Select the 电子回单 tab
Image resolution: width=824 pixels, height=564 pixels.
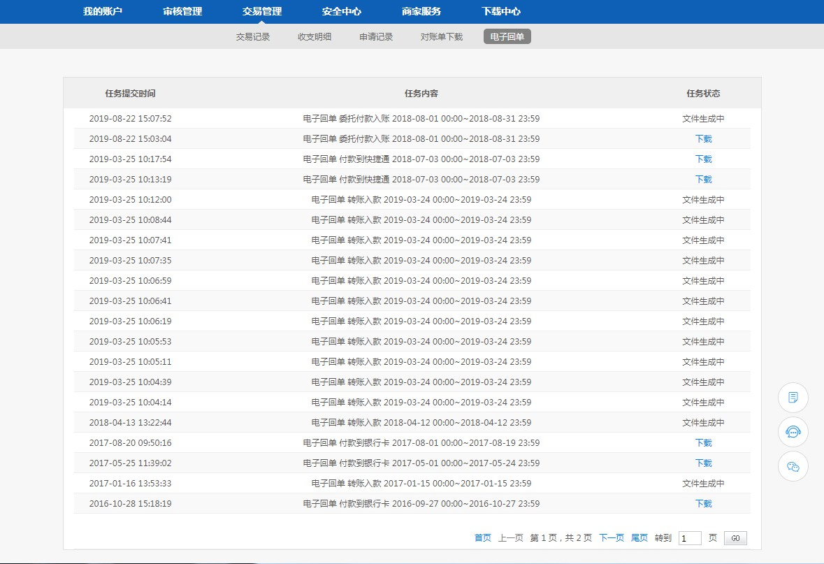point(507,36)
